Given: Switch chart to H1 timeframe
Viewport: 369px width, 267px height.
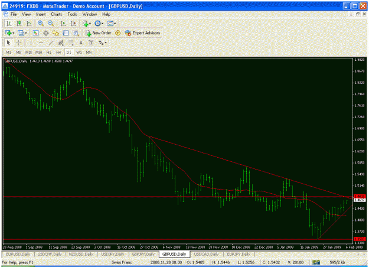Looking at the screenshot, I should [49, 52].
